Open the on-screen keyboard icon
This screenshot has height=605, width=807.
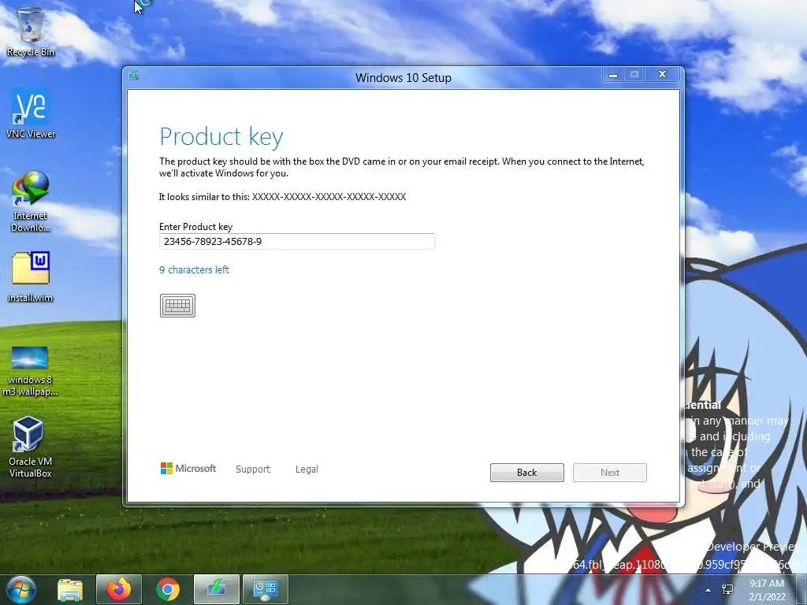[x=177, y=306]
